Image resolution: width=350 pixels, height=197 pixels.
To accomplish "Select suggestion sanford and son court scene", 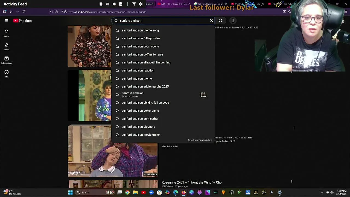I will pos(163,47).
